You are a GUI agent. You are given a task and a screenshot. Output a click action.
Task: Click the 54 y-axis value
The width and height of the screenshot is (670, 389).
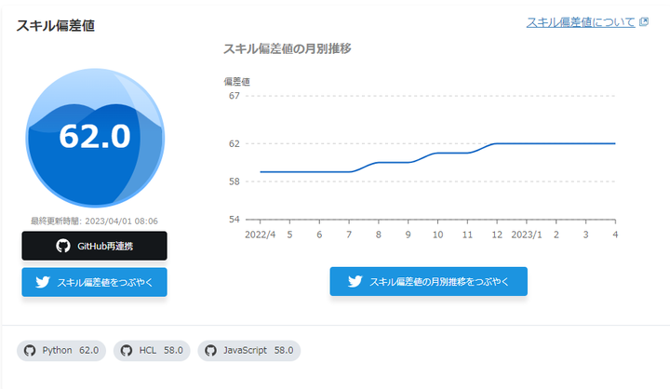pos(234,220)
